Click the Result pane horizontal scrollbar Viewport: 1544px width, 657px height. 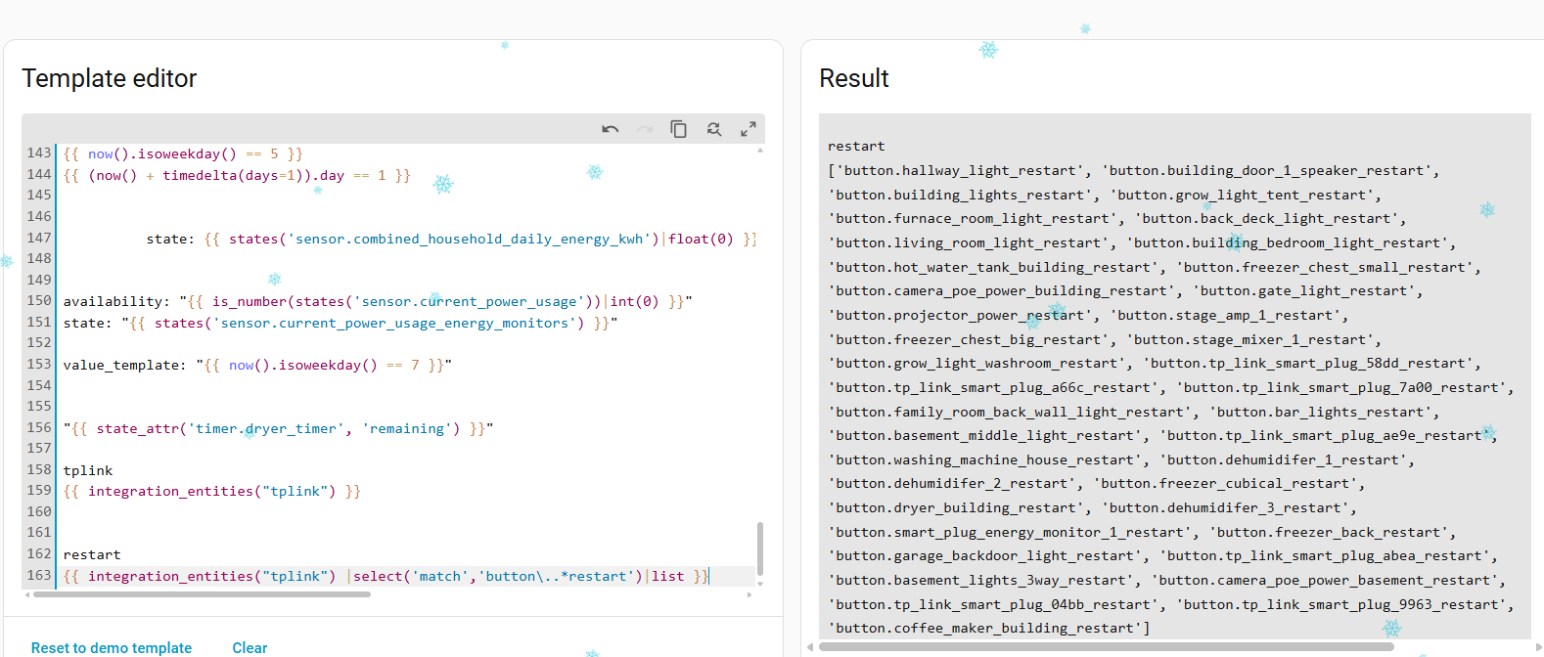1106,647
